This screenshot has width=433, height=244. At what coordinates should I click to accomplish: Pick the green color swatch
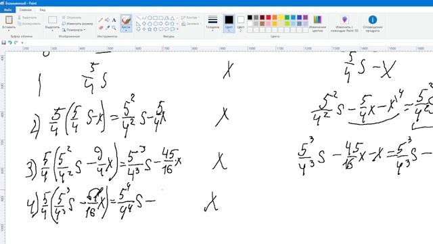(287, 18)
